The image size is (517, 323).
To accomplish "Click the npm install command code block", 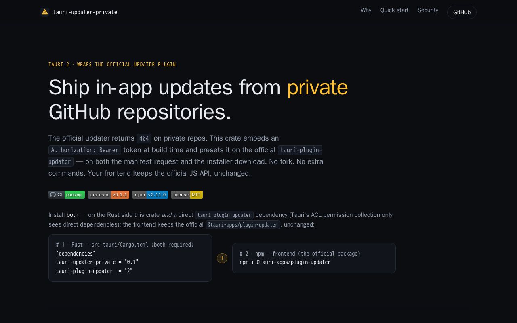I will (314, 258).
